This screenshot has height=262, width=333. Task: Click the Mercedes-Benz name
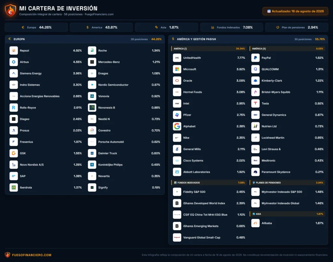109,62
